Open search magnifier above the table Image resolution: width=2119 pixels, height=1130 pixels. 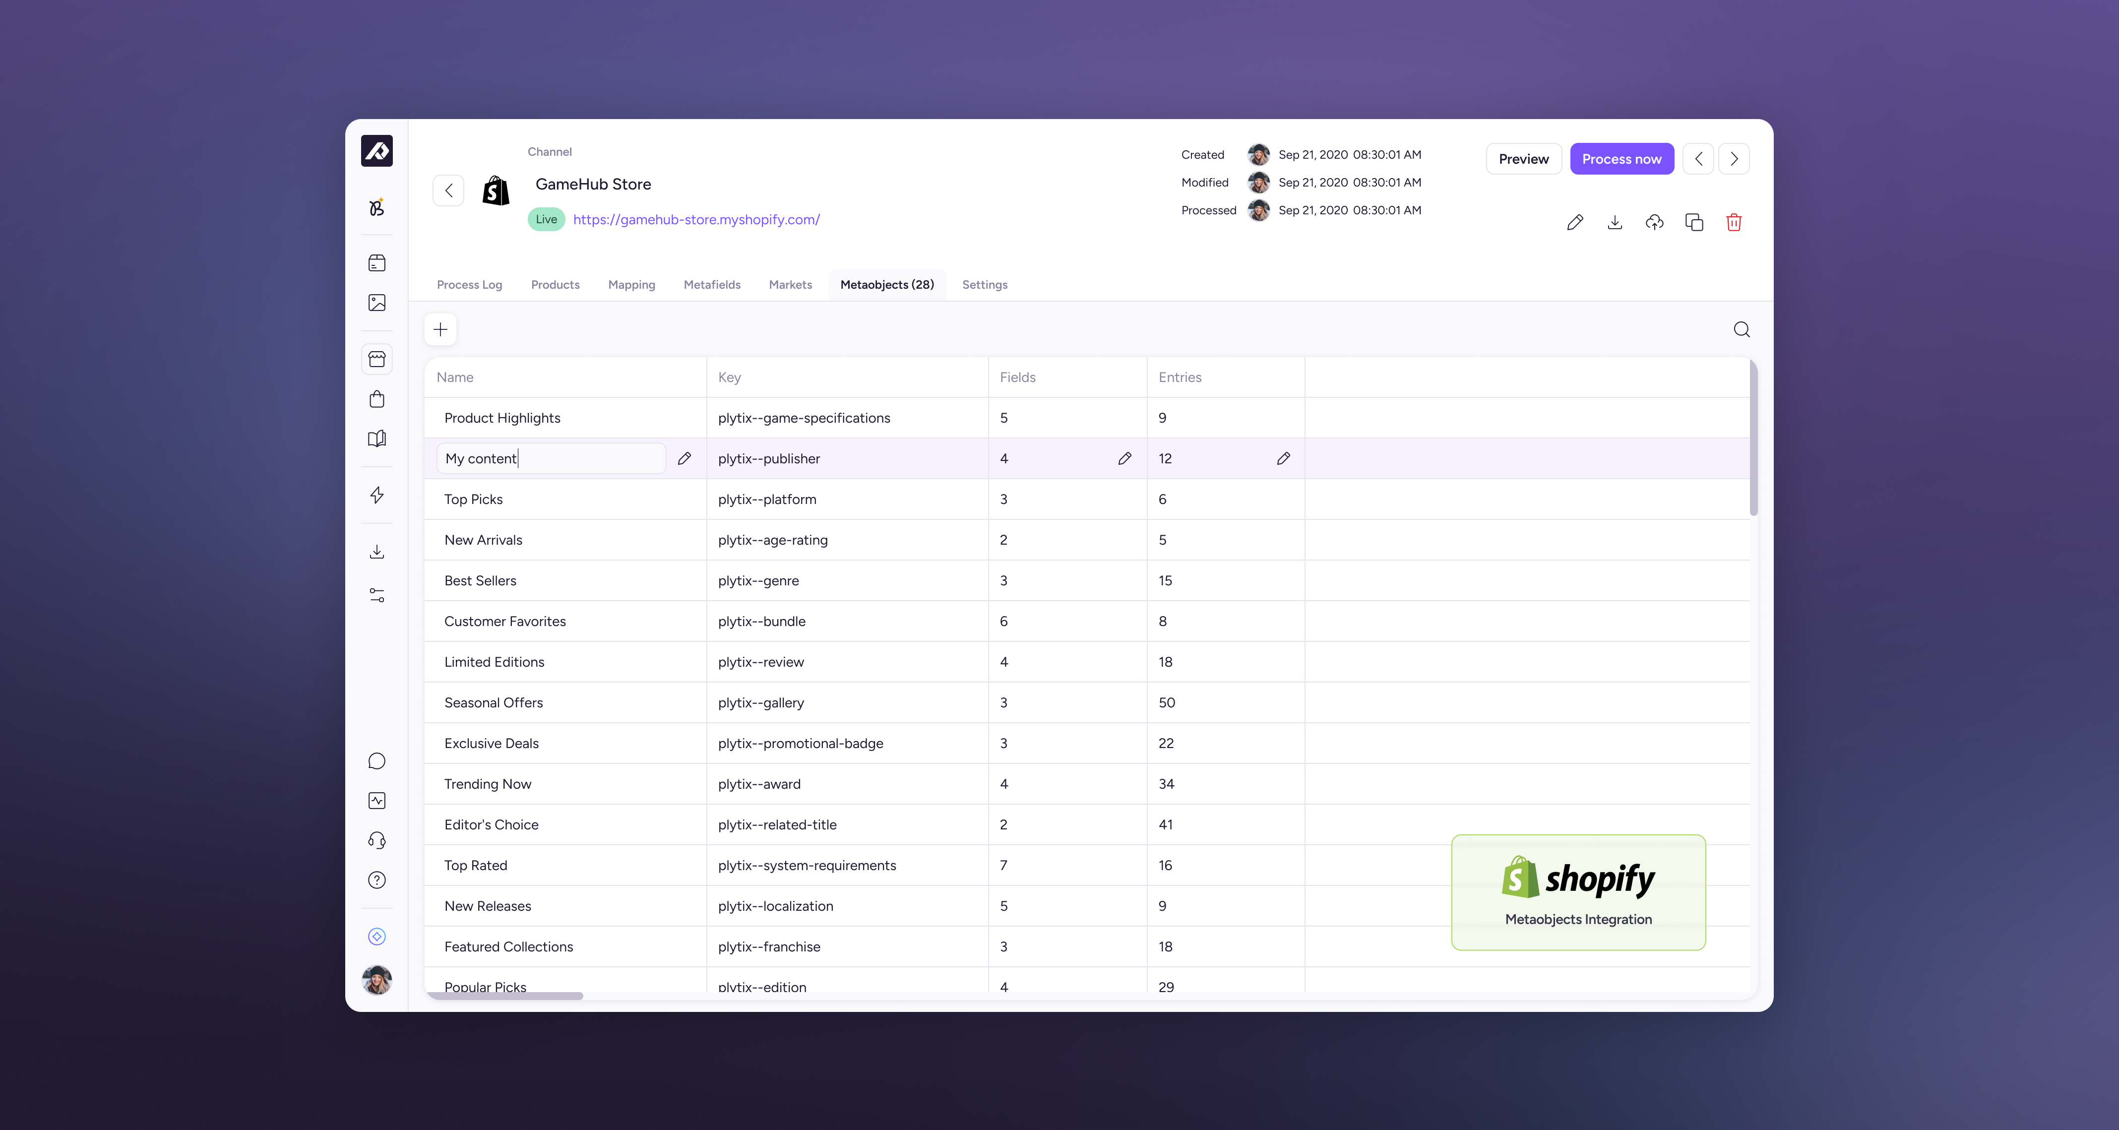[x=1742, y=330]
